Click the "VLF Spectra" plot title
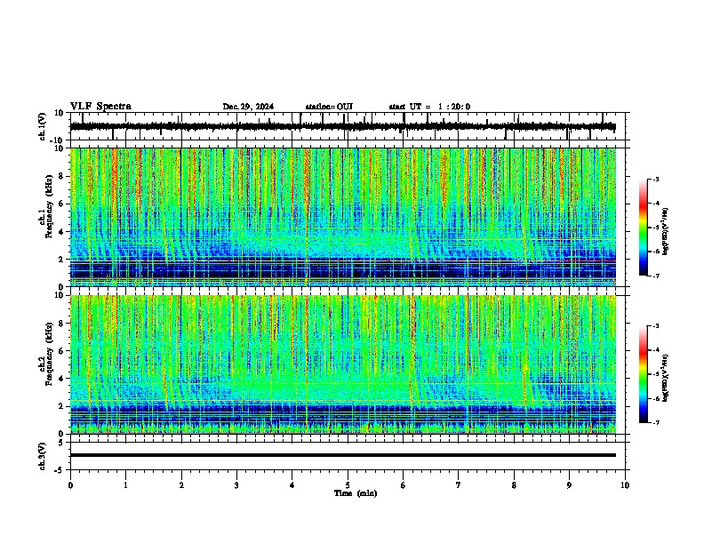The image size is (704, 544). point(100,107)
